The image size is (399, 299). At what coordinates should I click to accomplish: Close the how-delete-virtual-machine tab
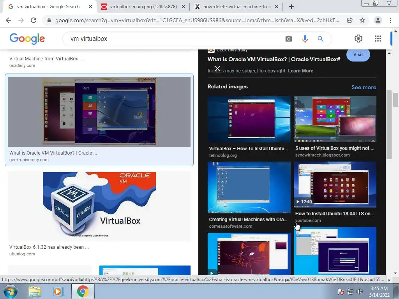[x=277, y=7]
